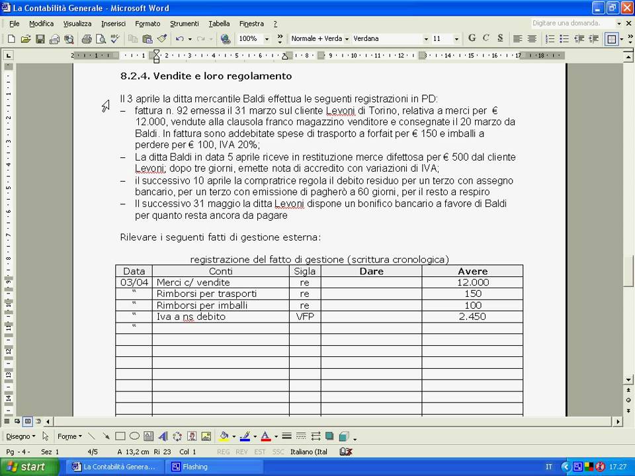Open the Tabella menu
635x476 pixels.
[x=219, y=24]
